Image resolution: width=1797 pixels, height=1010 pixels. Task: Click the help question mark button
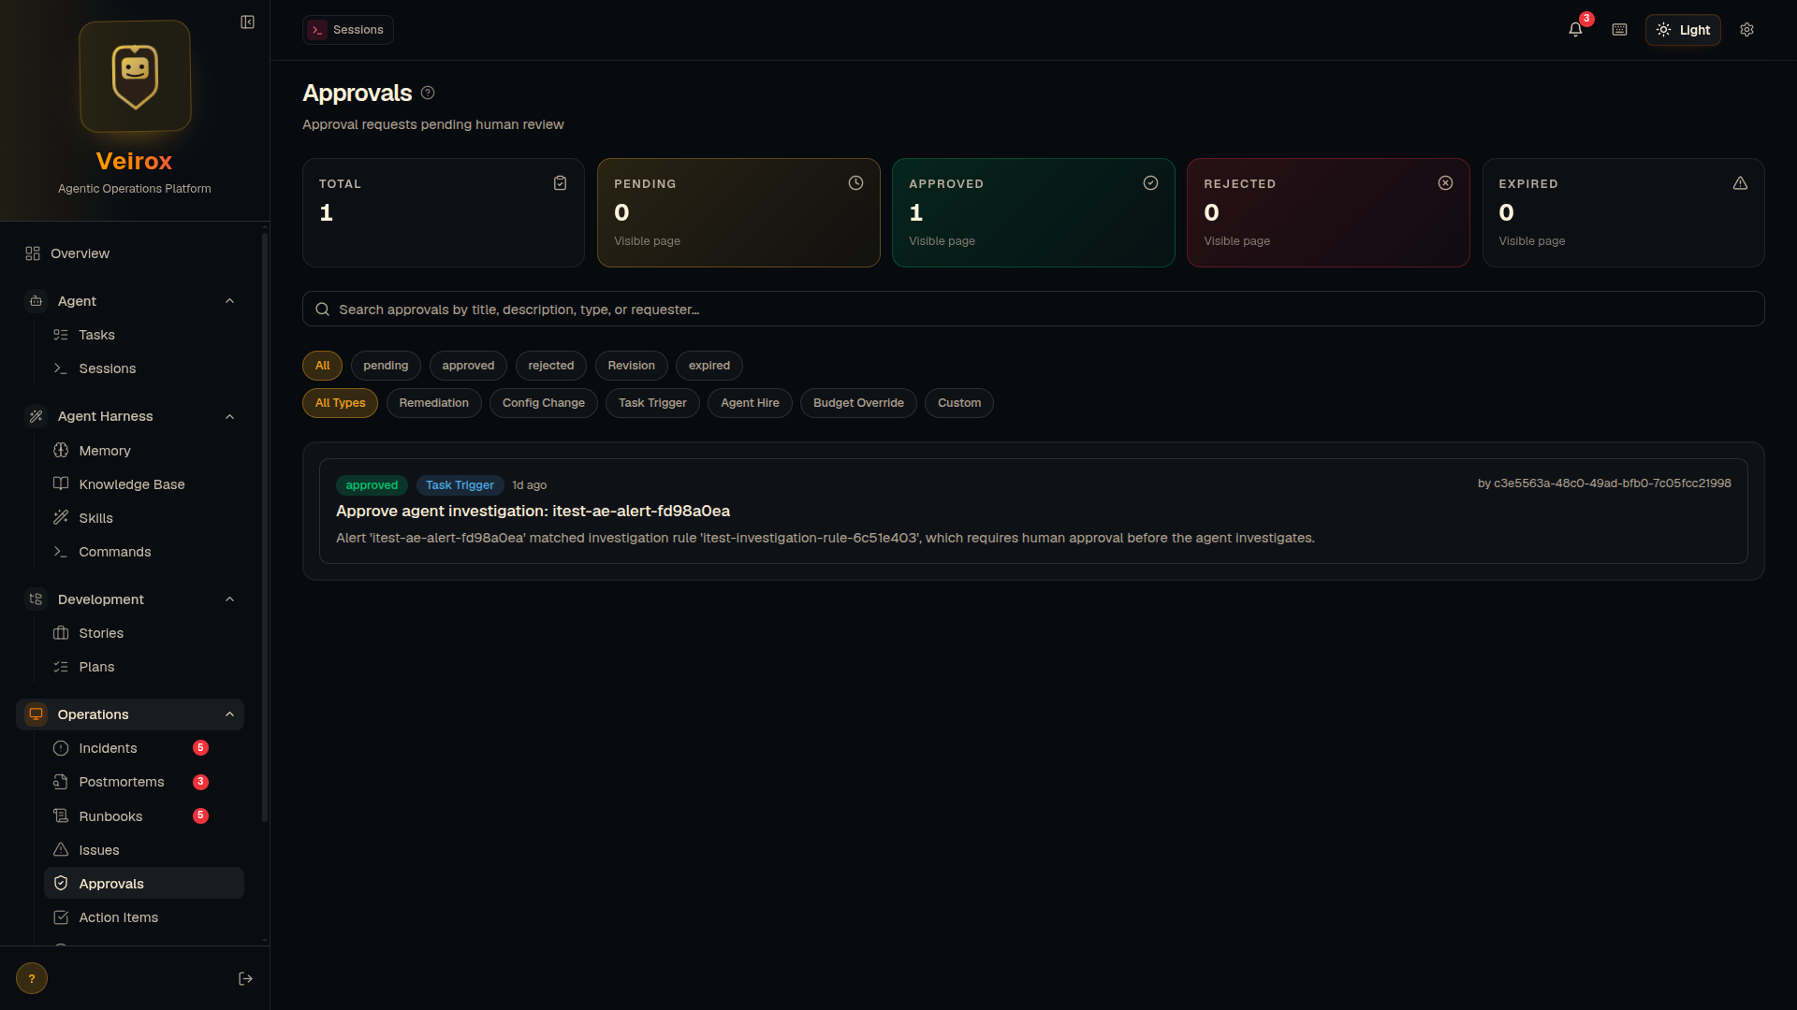pos(32,978)
